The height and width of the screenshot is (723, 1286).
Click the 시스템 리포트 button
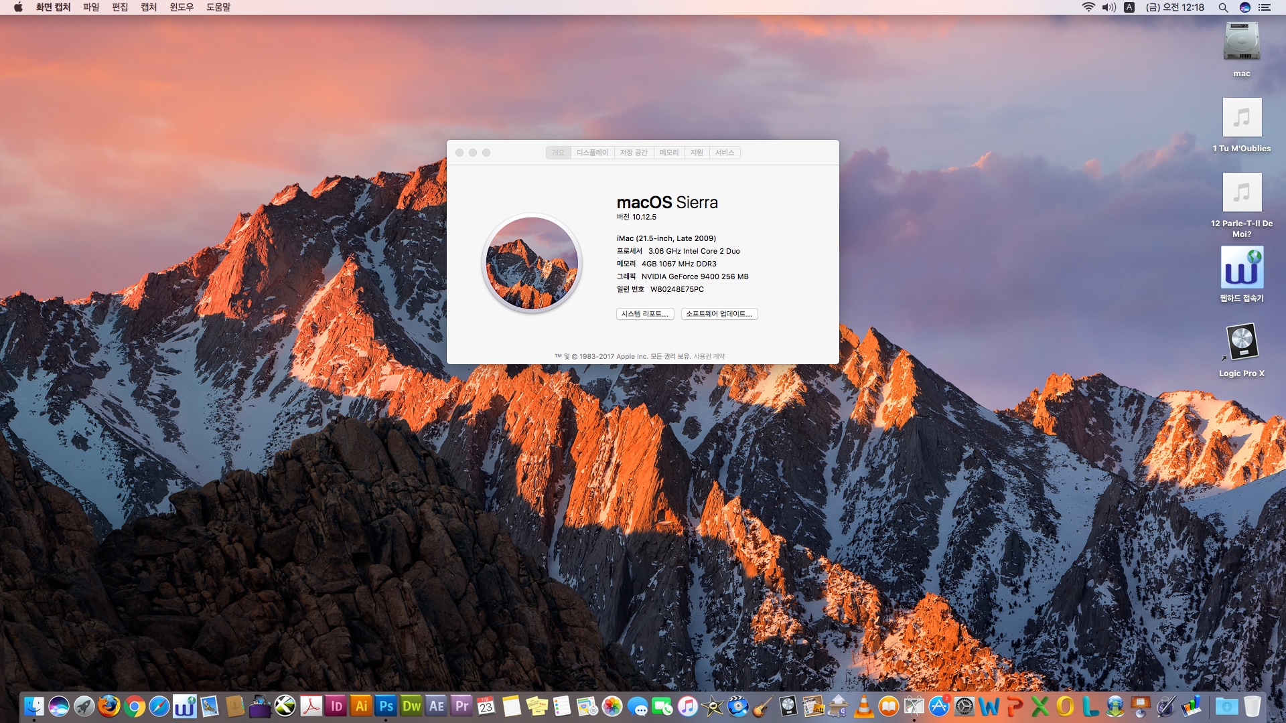[644, 314]
